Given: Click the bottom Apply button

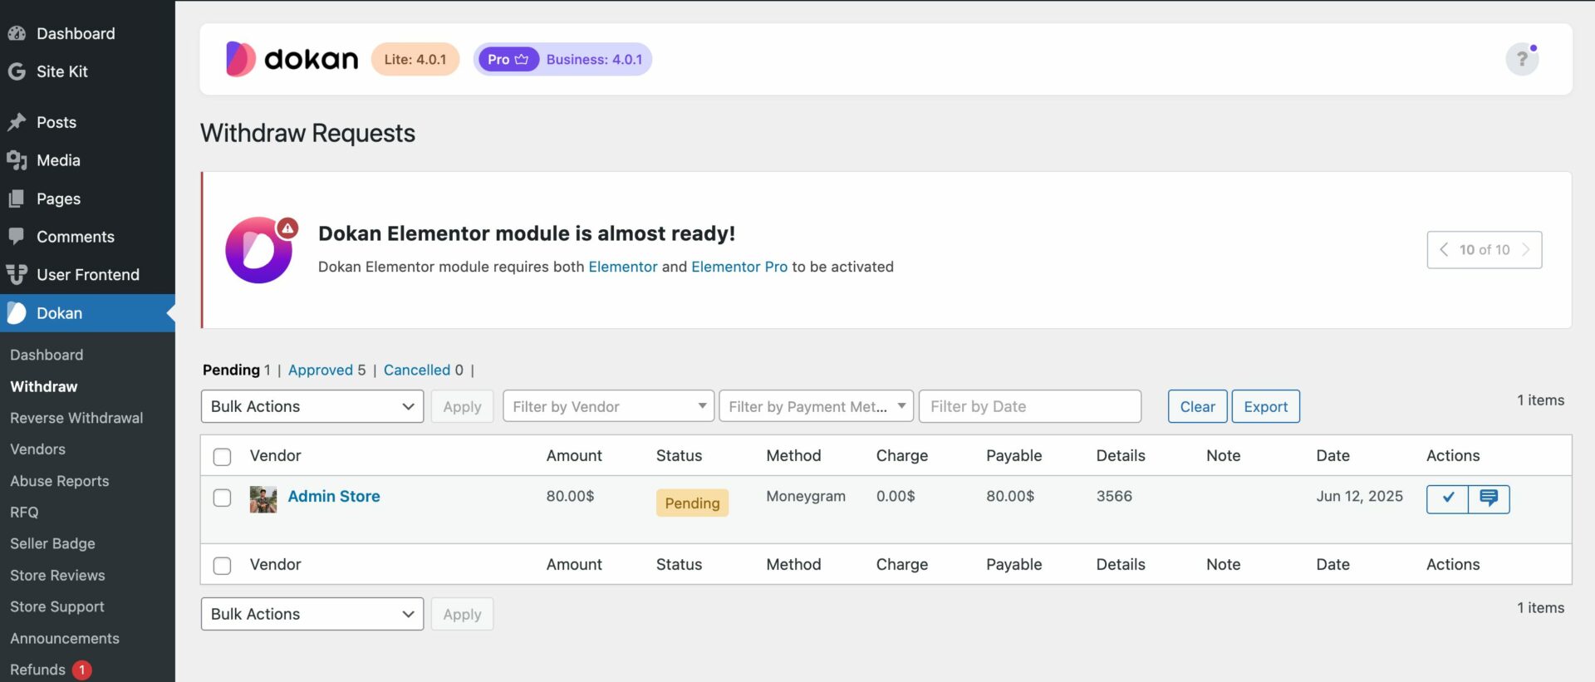Looking at the screenshot, I should coord(462,614).
